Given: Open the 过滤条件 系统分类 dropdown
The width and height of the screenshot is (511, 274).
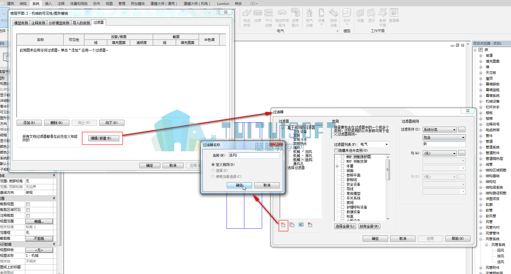Looking at the screenshot, I should coord(440,130).
